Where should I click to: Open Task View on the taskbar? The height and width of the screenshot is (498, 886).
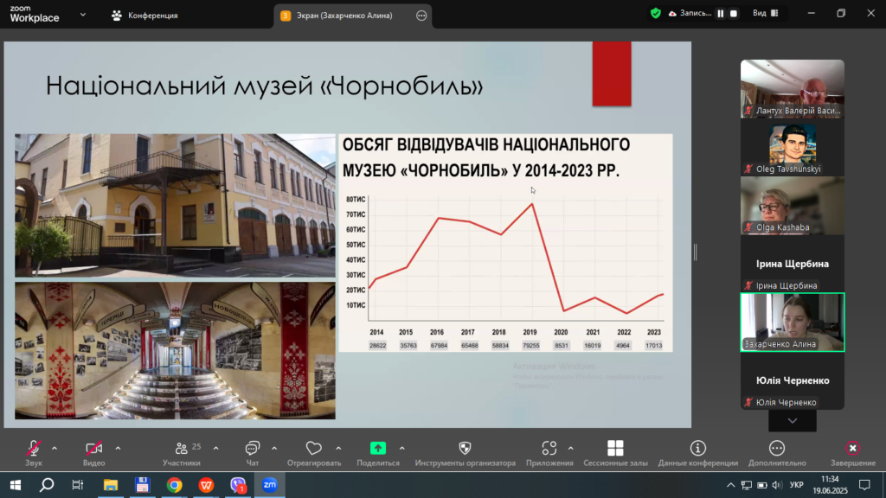[78, 485]
